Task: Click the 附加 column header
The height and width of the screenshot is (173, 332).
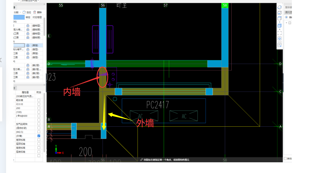Action: [39, 92]
